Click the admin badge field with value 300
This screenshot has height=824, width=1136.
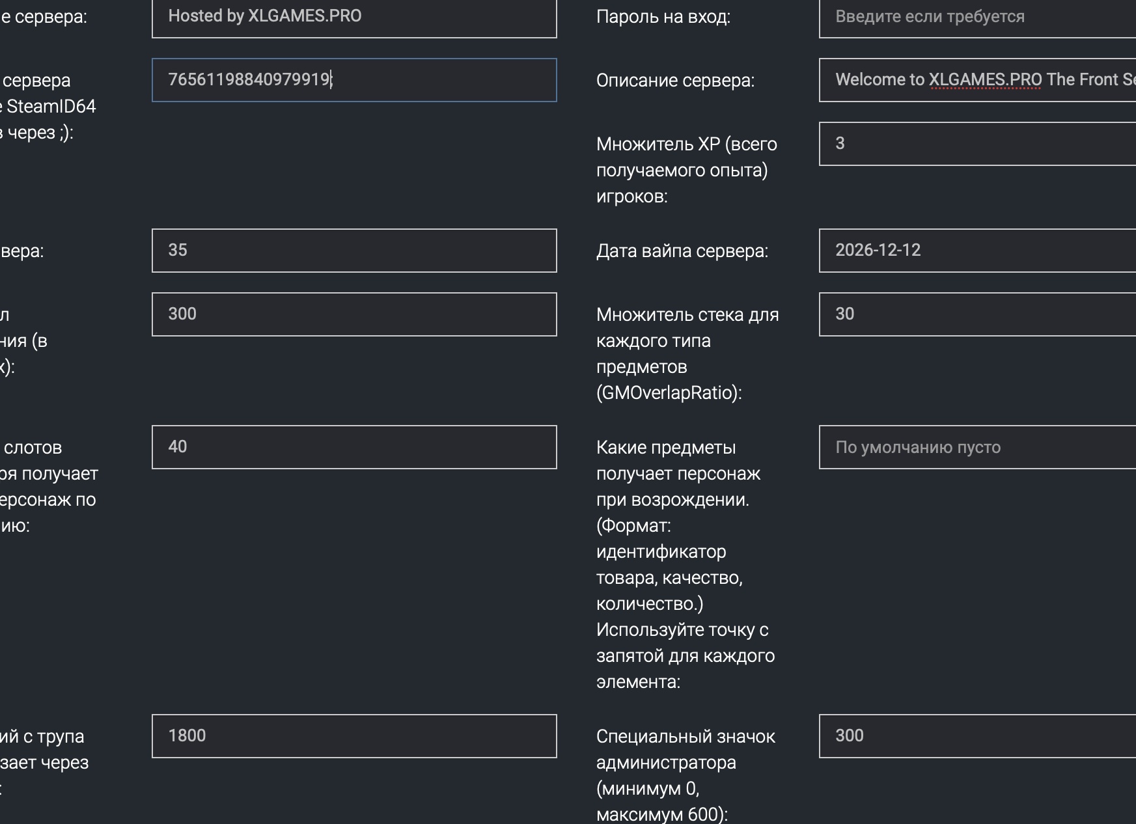coord(978,736)
